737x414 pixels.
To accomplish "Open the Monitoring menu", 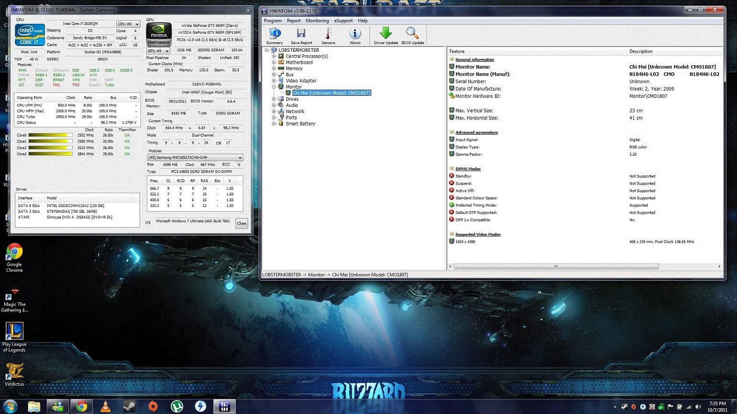I will click(x=317, y=21).
